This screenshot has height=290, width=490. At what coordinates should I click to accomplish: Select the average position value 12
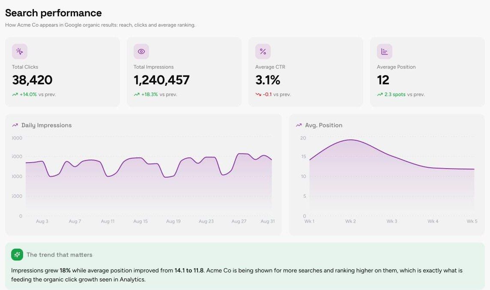point(383,80)
